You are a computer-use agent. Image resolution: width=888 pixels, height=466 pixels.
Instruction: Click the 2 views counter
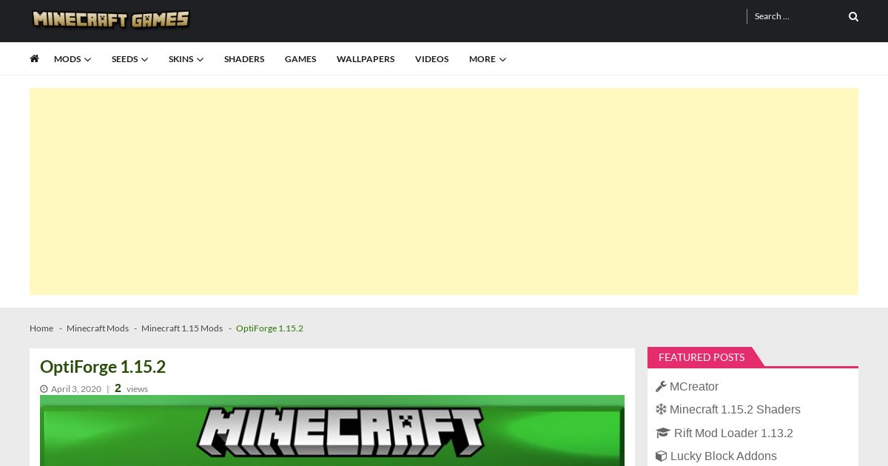coord(131,388)
